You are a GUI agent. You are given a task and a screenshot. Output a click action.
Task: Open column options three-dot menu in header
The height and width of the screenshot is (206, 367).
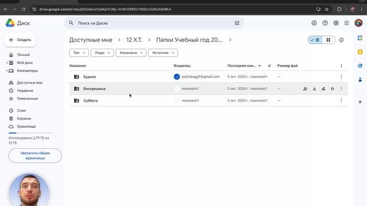click(x=341, y=66)
